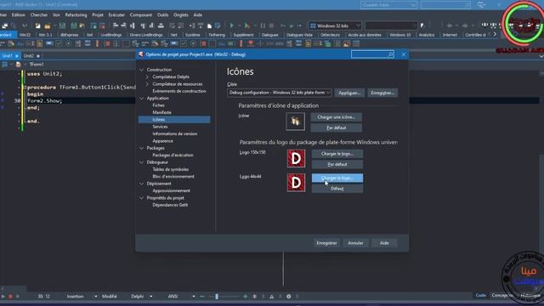Run the project with the green play icon
This screenshot has height=306, width=544.
[232, 25]
